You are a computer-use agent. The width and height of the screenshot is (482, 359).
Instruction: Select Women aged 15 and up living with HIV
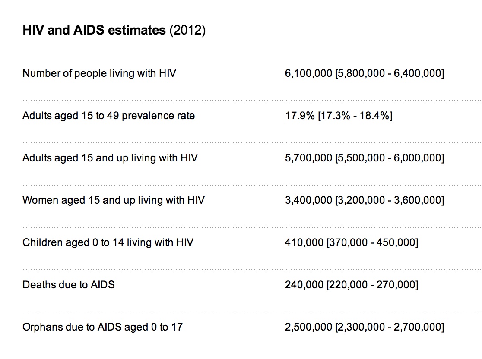[114, 200]
